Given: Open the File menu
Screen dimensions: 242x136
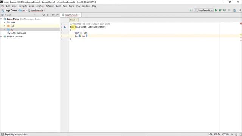Looking at the screenshot, I should (x=2, y=6).
